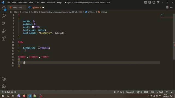Change language mode CSS in status bar
The width and height of the screenshot is (175, 98).
pos(152,92)
